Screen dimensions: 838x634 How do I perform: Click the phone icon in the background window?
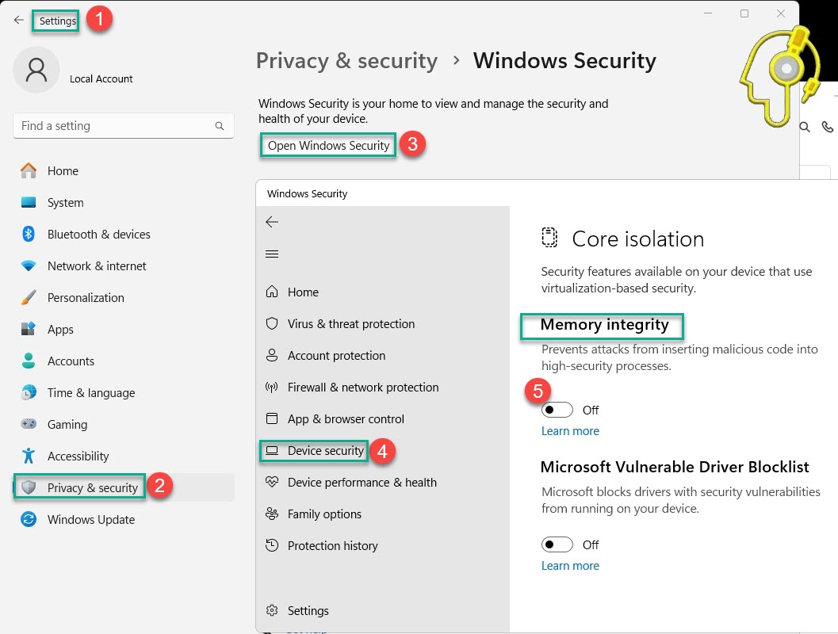(827, 127)
